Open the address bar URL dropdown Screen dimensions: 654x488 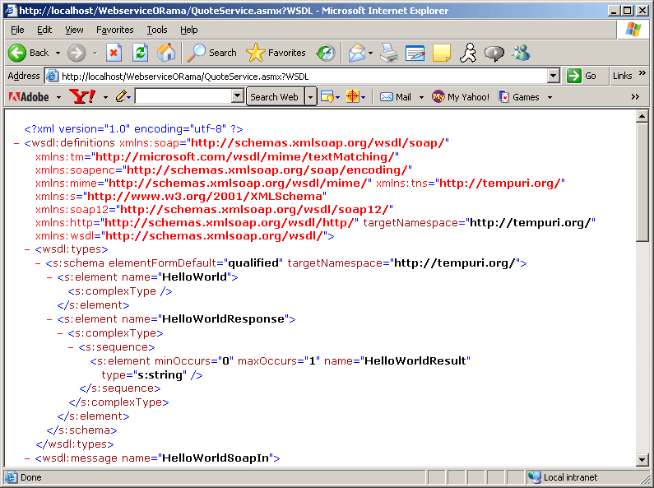pos(554,76)
